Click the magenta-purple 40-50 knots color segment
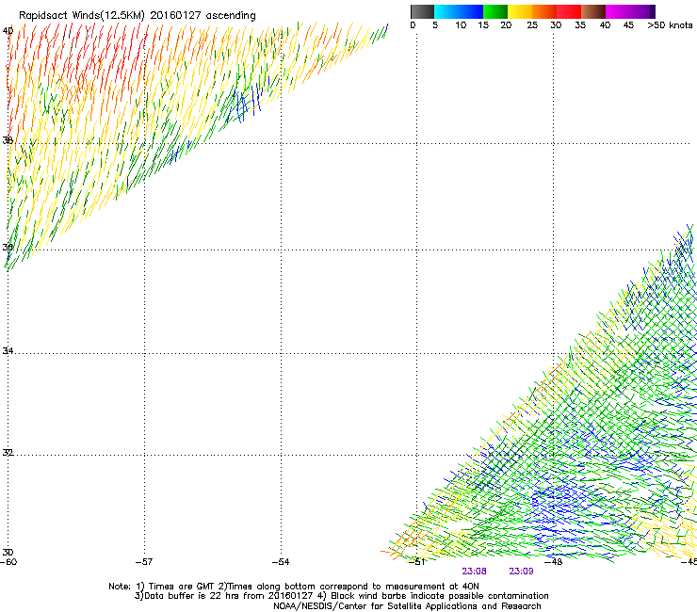Screen dimensions: 697x612 coord(630,11)
